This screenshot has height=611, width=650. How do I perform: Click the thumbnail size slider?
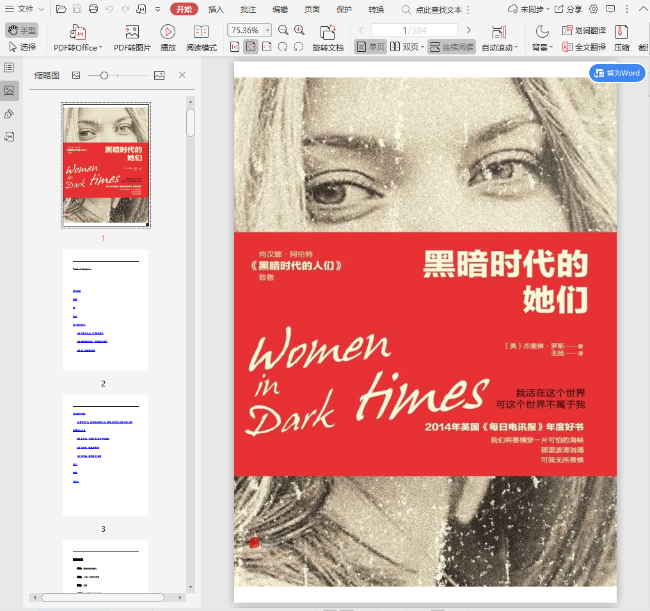tap(104, 75)
